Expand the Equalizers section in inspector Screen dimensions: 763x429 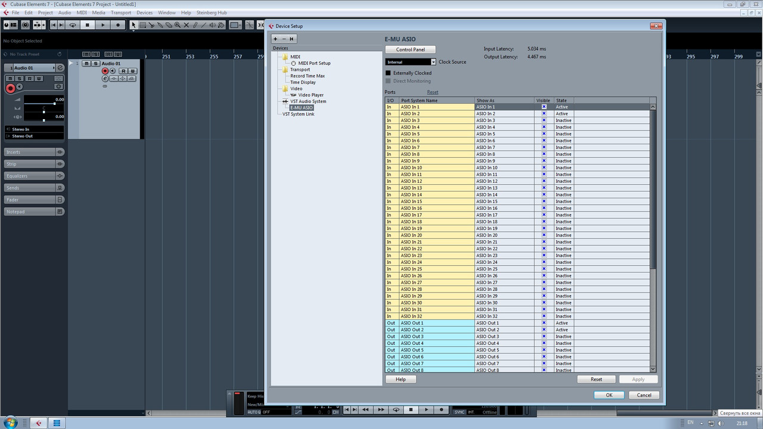[x=34, y=176]
